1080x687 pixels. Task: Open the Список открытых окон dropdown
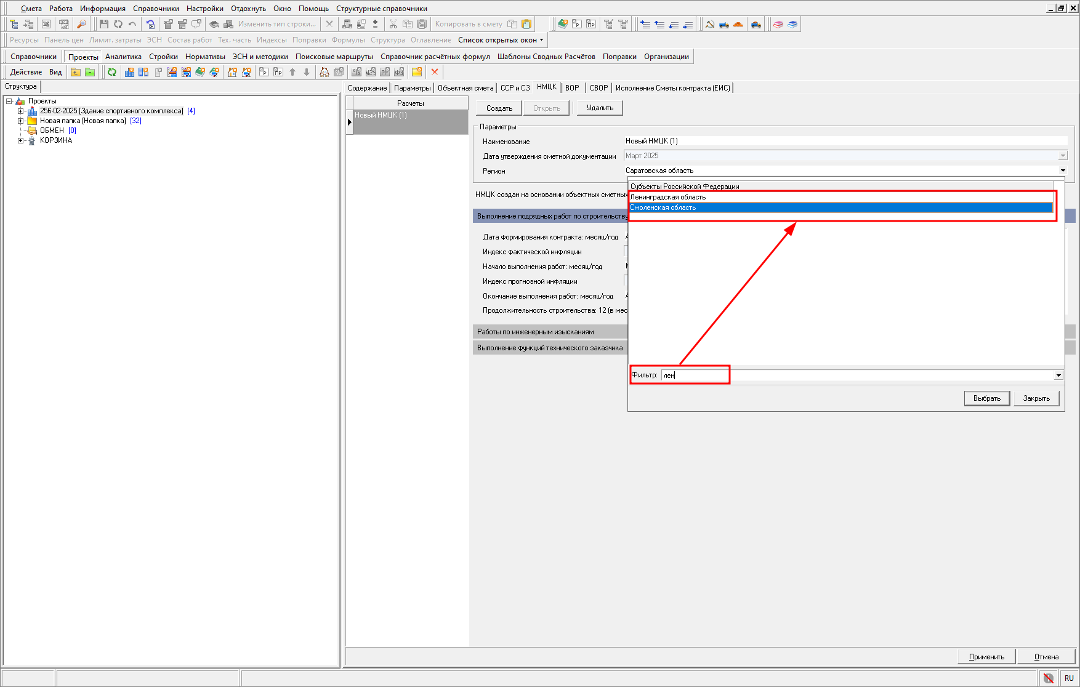click(501, 40)
